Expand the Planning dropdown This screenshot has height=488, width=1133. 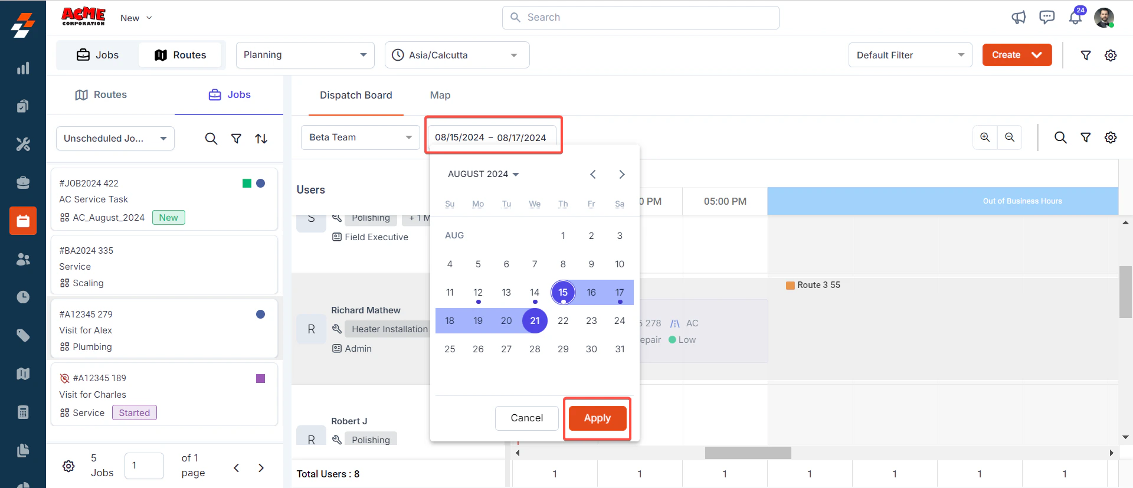305,55
